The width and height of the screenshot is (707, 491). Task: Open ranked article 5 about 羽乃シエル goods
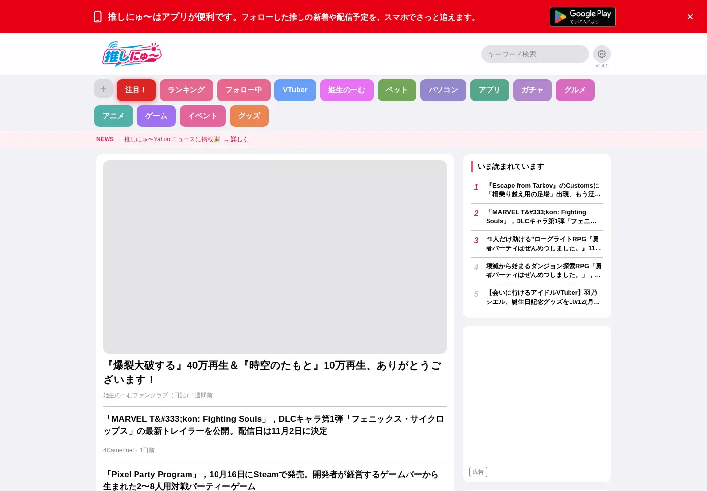tap(537, 297)
